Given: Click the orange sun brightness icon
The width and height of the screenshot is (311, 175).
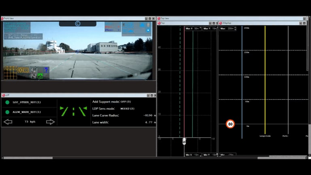Looking at the screenshot, I should pyautogui.click(x=20, y=70).
